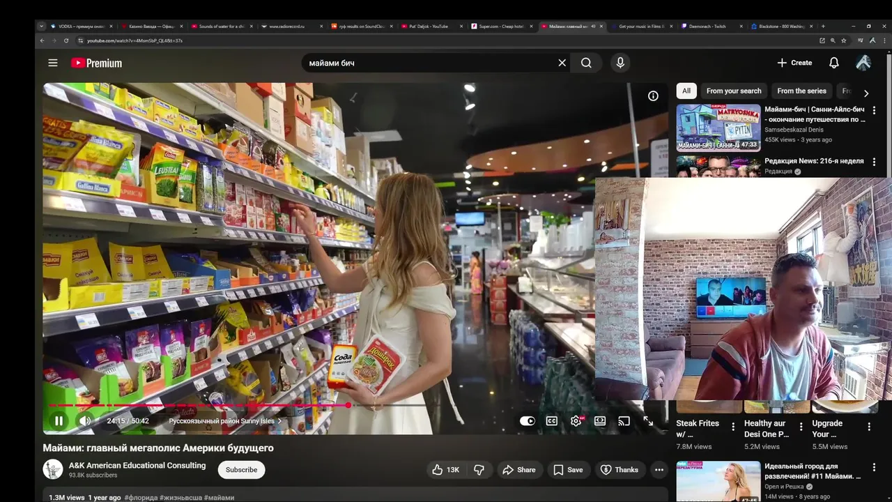892x502 pixels.
Task: Open a new browser tab
Action: pyautogui.click(x=823, y=26)
